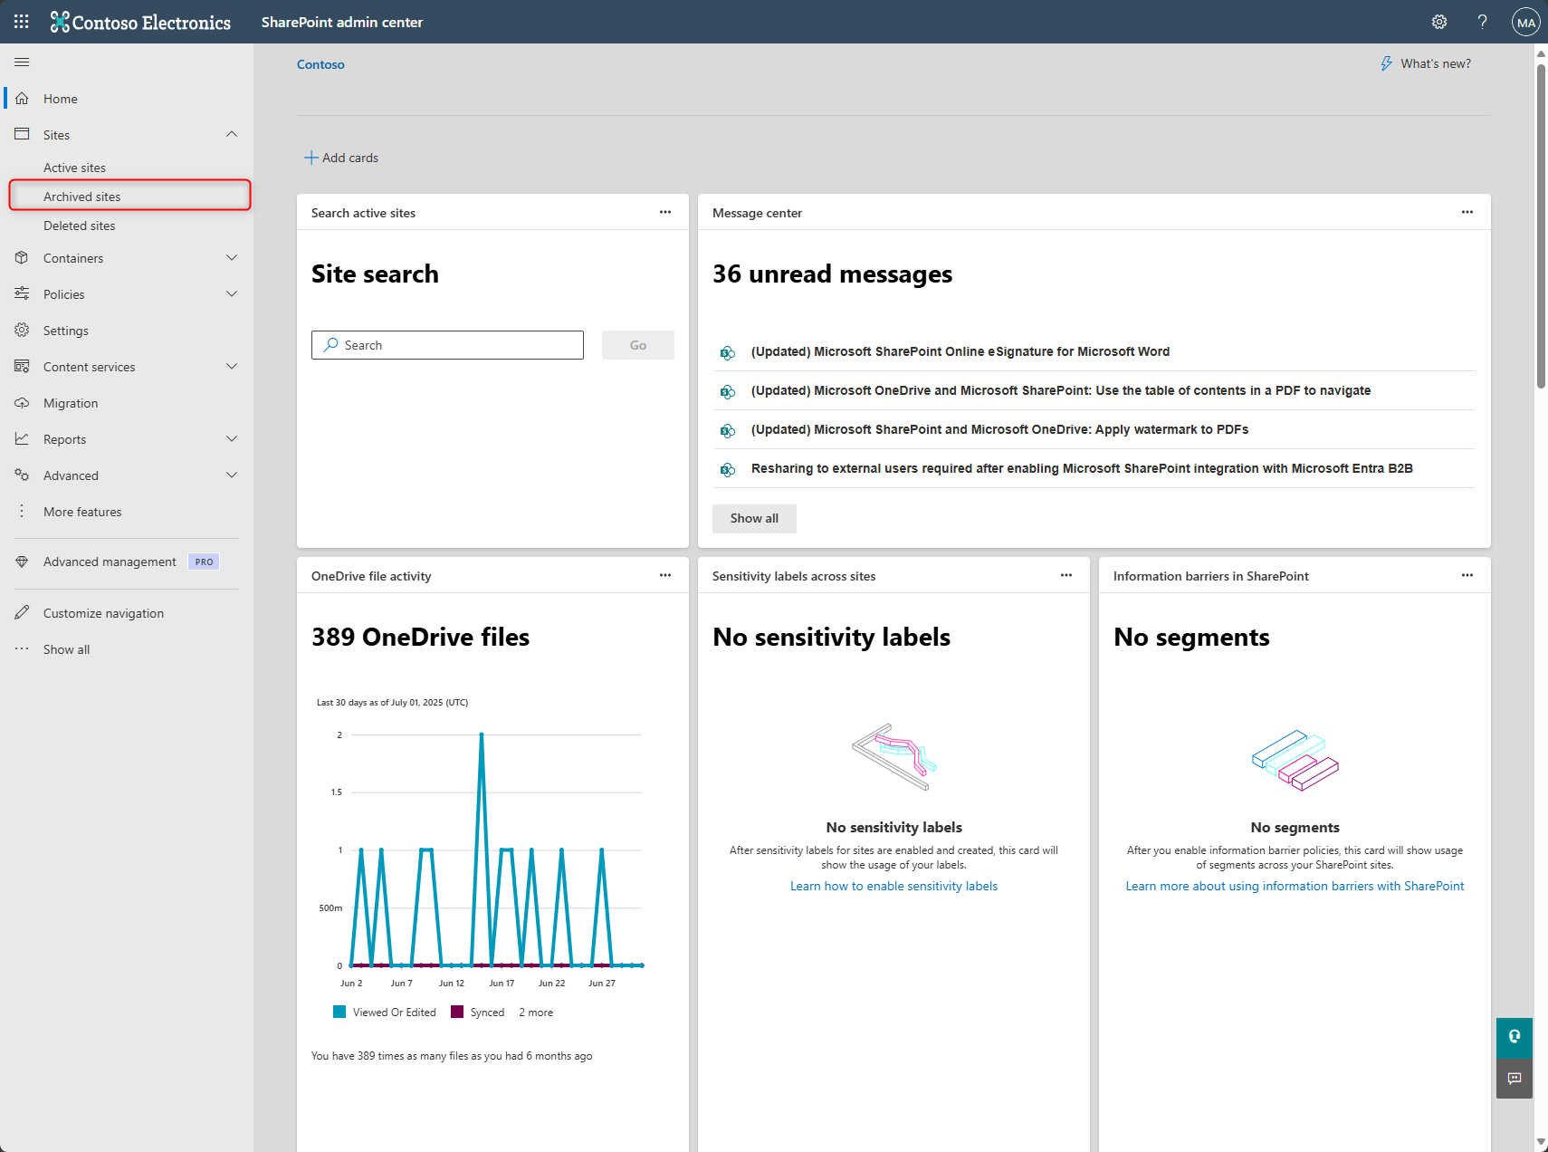
Task: Open the Migration section
Action: coord(71,402)
